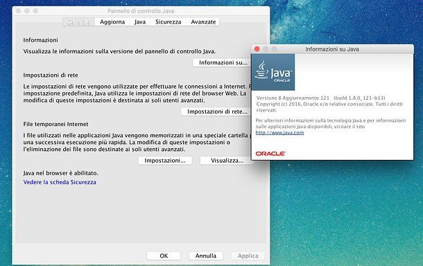Click the Impostazioni di rete heading
423x266 pixels.
point(51,76)
